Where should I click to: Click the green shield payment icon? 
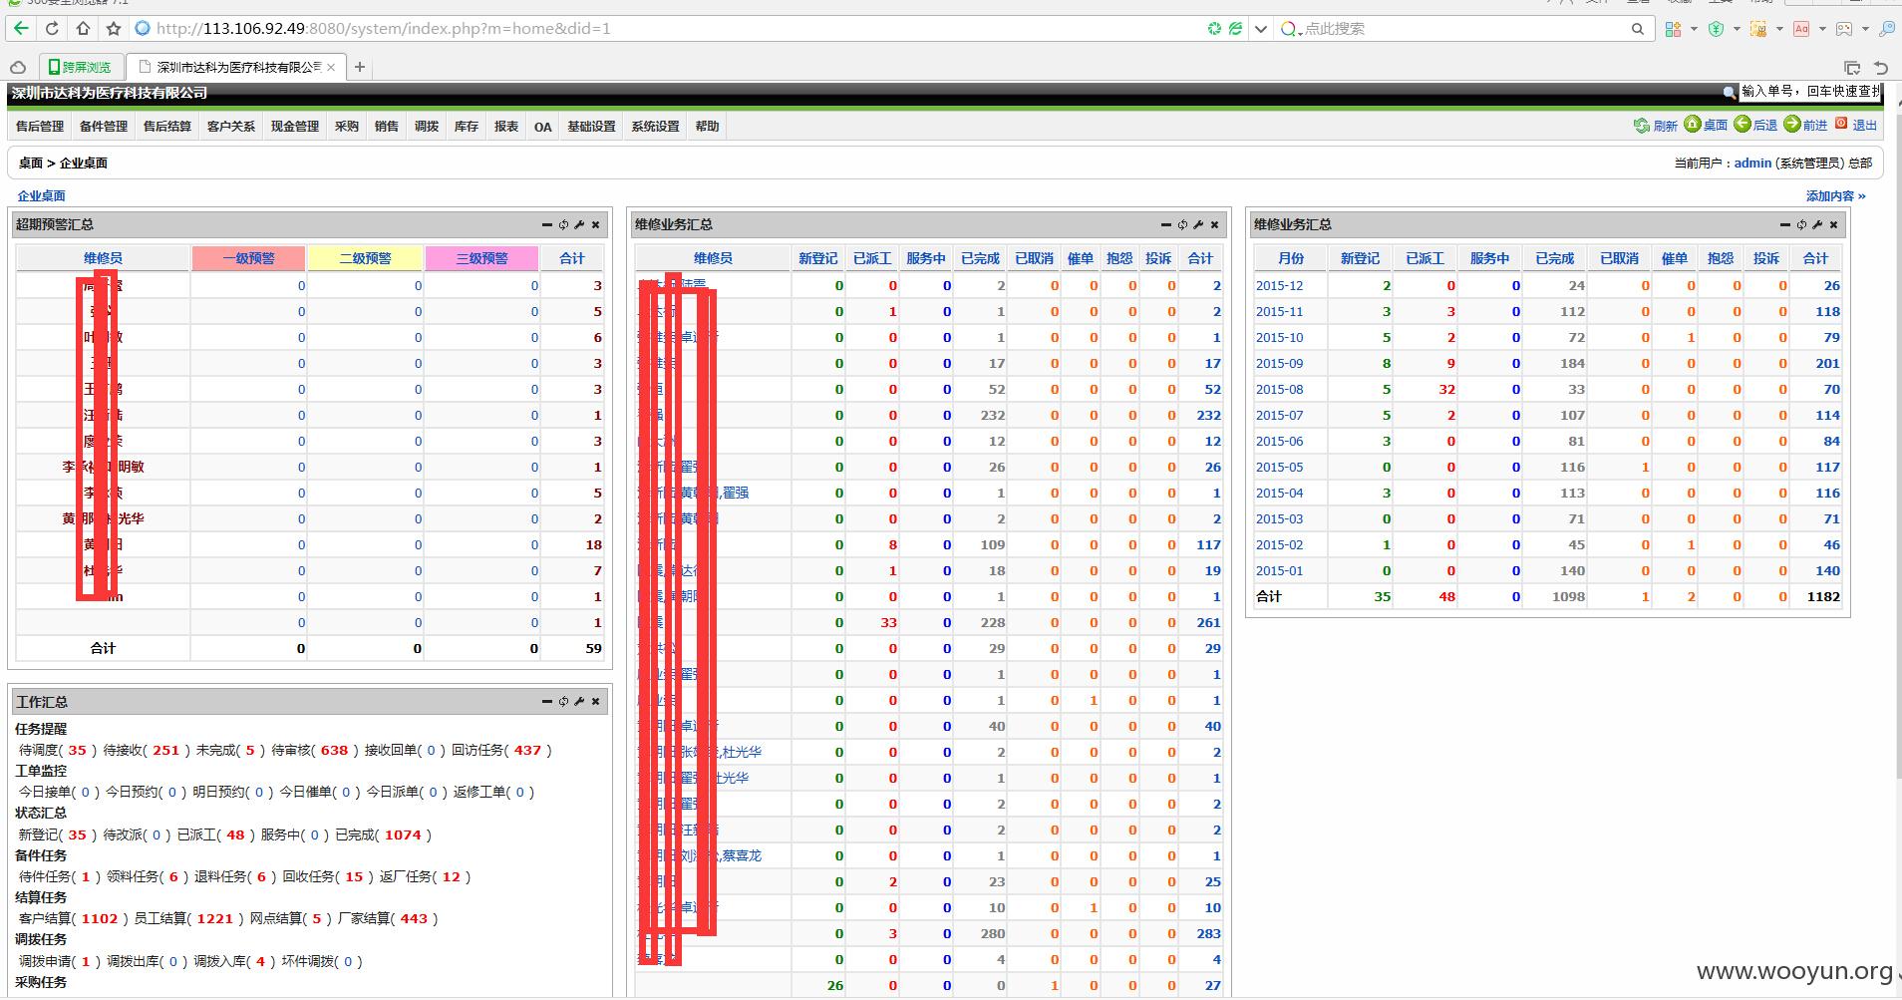pos(1716,29)
